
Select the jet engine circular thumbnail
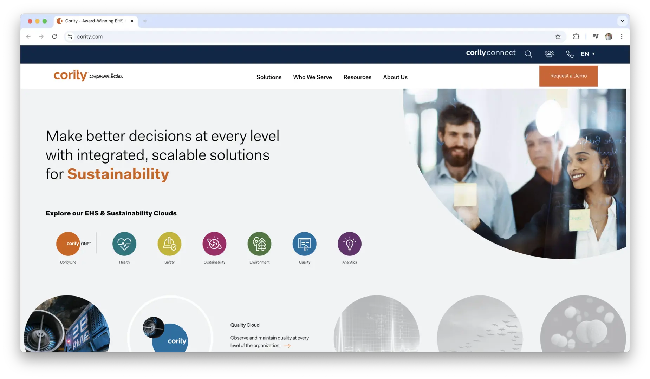tap(67, 324)
